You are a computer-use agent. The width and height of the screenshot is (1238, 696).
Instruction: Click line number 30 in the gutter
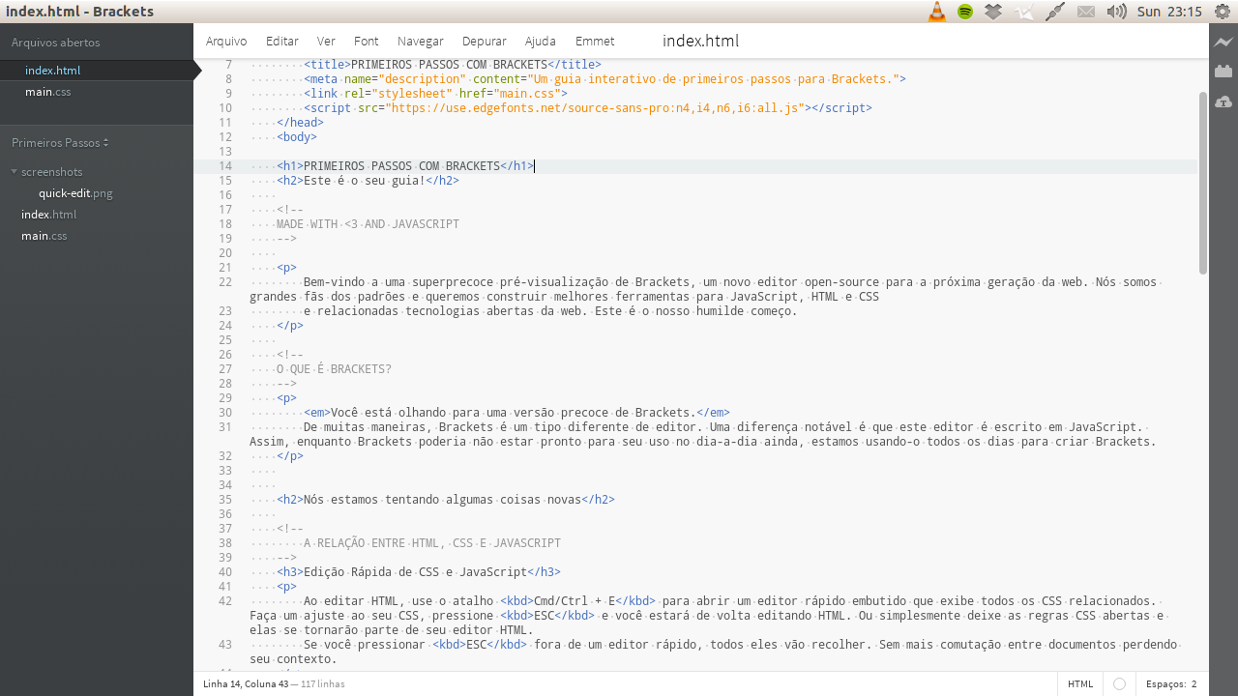click(225, 413)
